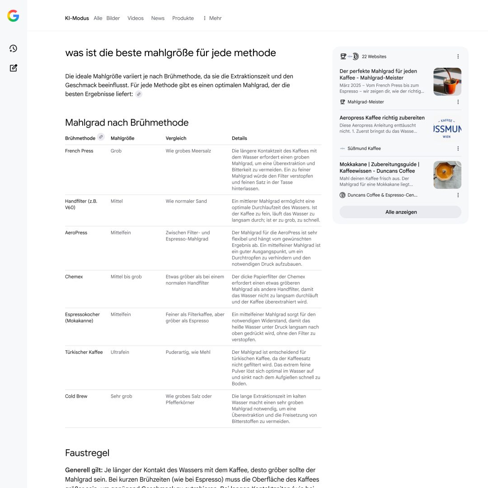
Task: Click the coffee cup thumbnail for Mahlgrad-Meister
Action: (447, 82)
